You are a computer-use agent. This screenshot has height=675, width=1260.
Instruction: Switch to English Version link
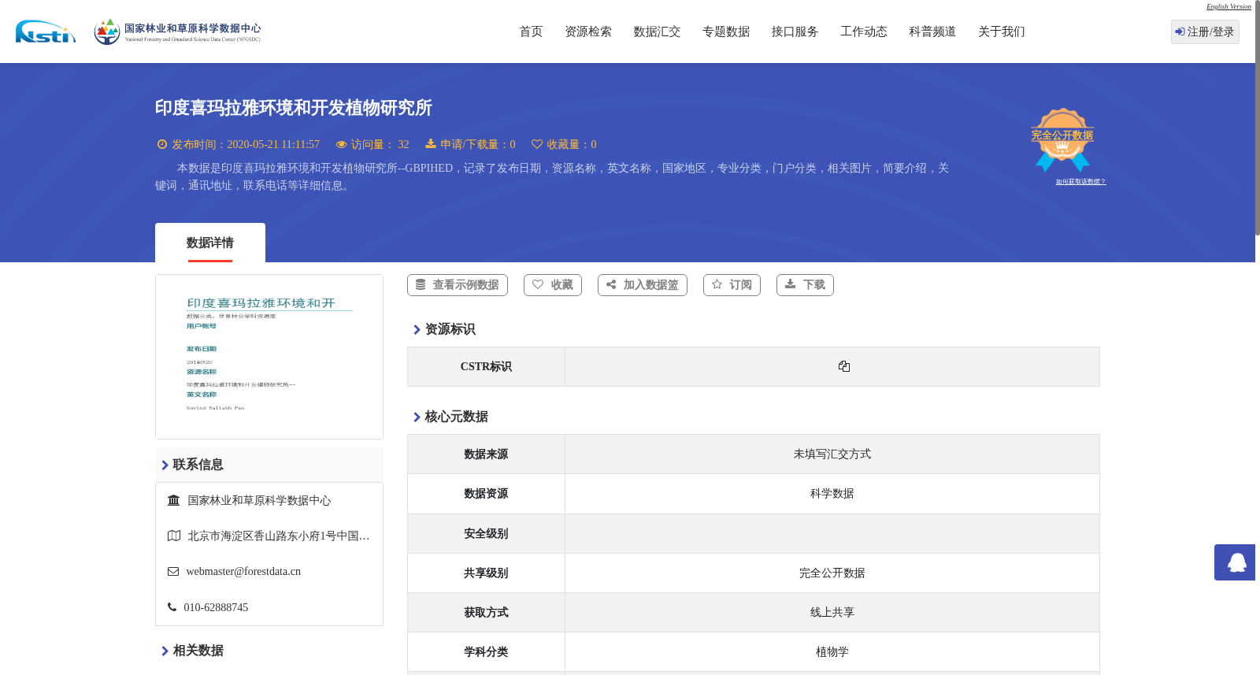[x=1228, y=6]
